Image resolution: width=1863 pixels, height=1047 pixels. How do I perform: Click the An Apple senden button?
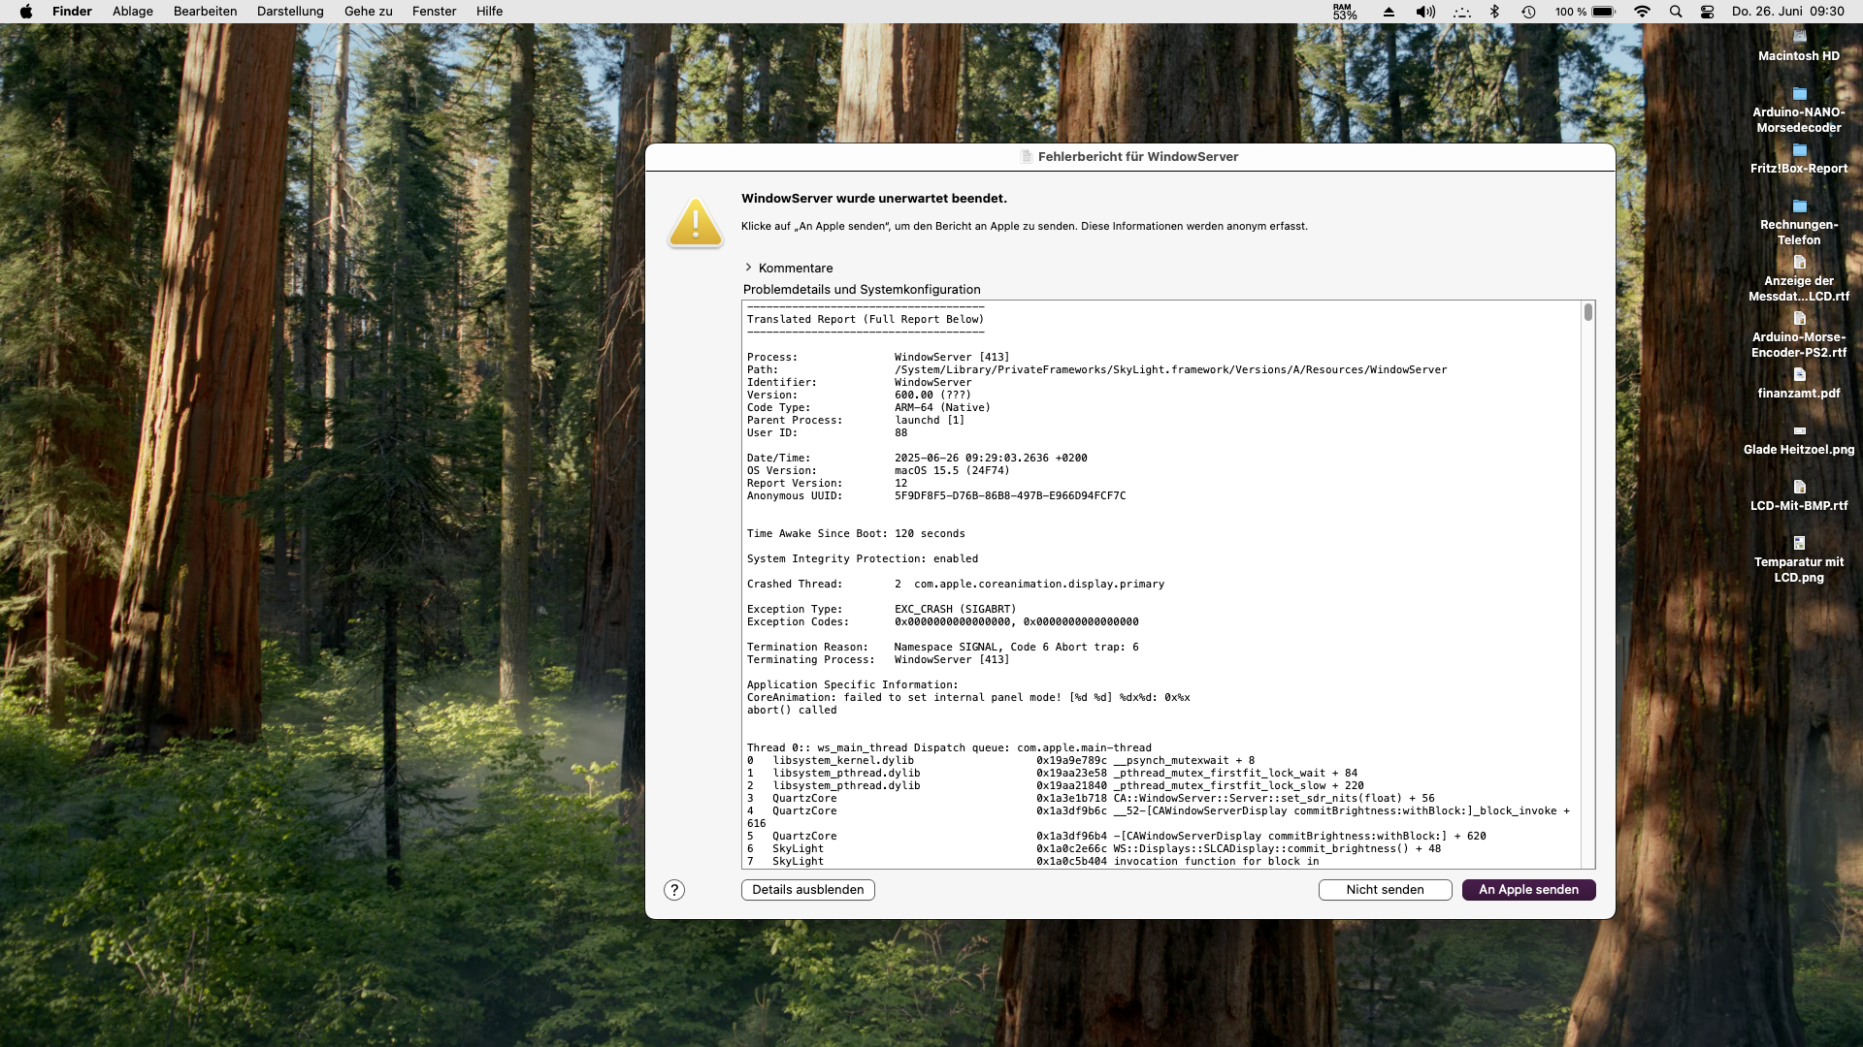tap(1528, 890)
